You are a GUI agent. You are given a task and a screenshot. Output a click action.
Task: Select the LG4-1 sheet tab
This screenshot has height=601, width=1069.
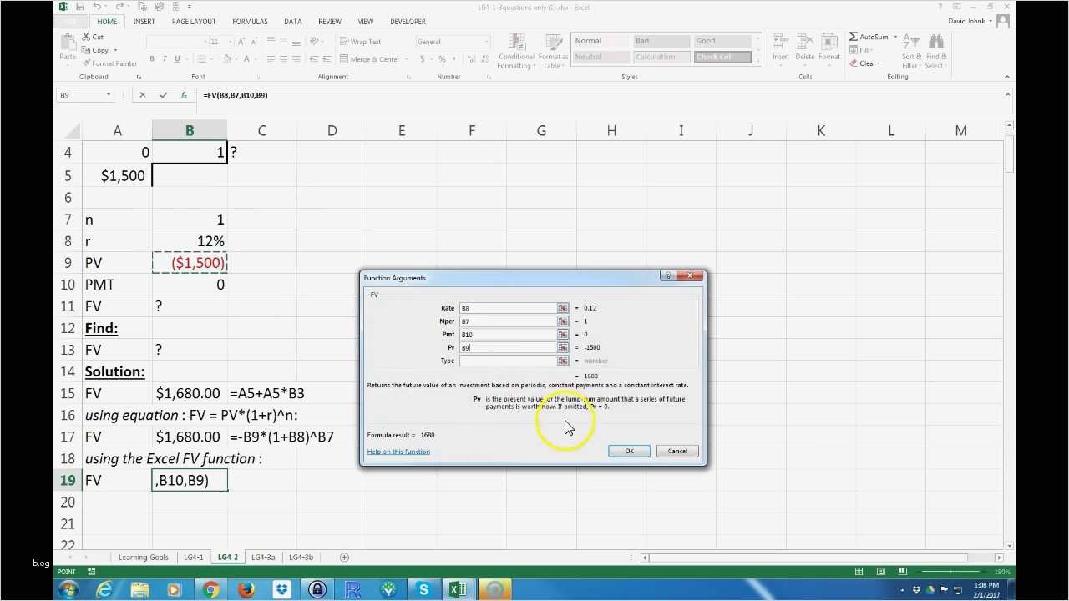[x=194, y=558]
